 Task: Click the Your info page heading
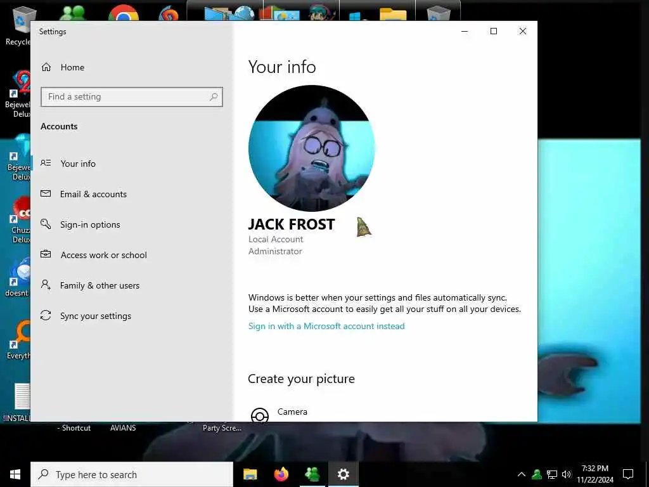click(282, 67)
